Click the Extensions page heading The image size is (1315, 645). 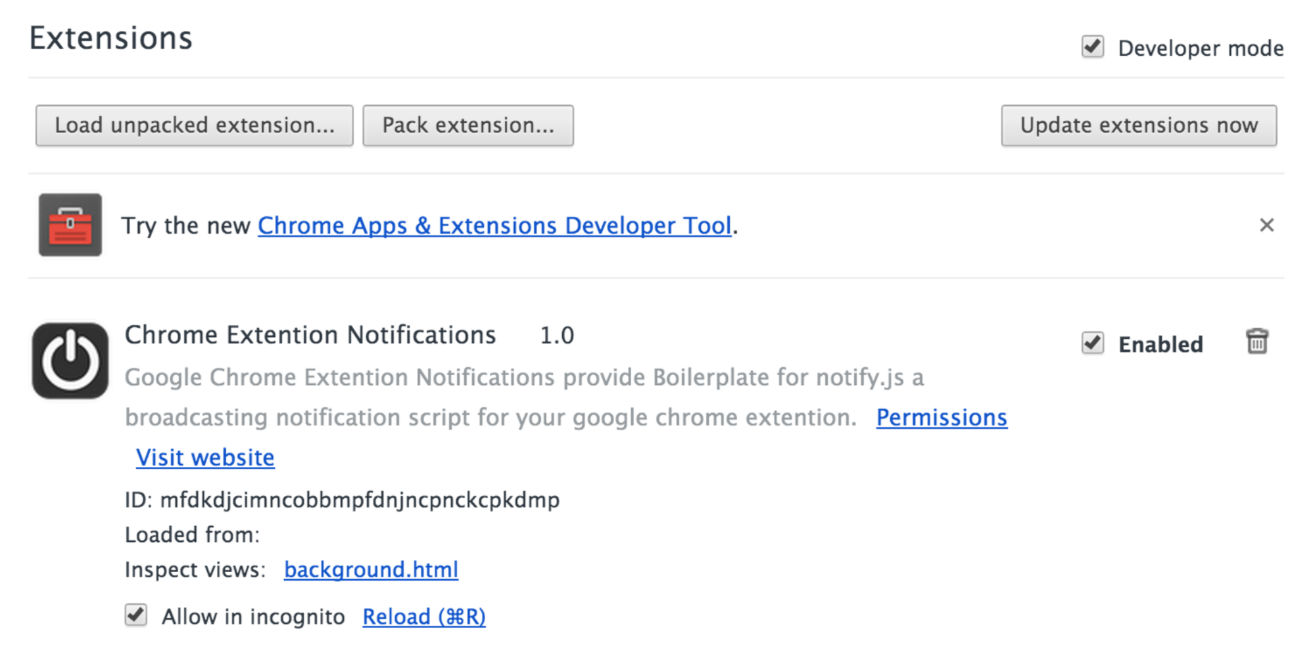(111, 38)
